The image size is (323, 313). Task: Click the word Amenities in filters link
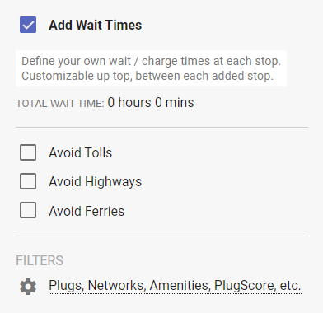pyautogui.click(x=180, y=286)
